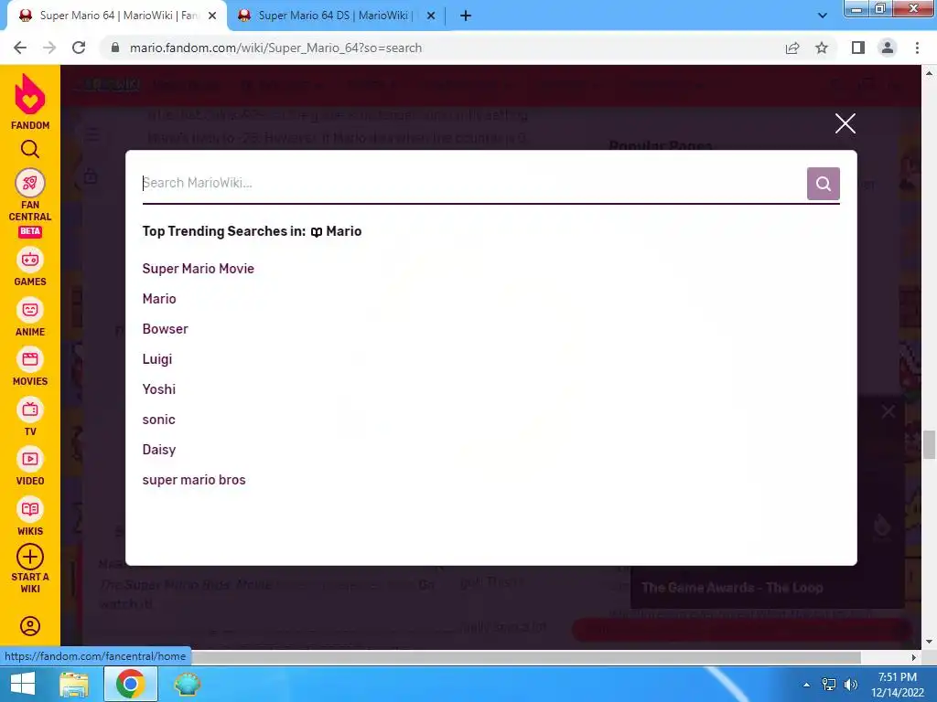Close the search overlay with the X

point(845,123)
